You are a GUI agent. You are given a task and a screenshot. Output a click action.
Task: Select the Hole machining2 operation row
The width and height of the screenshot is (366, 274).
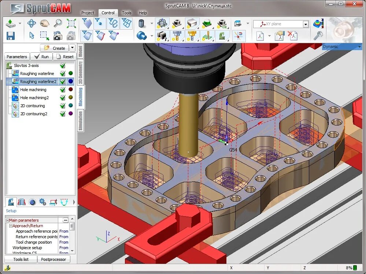point(40,98)
